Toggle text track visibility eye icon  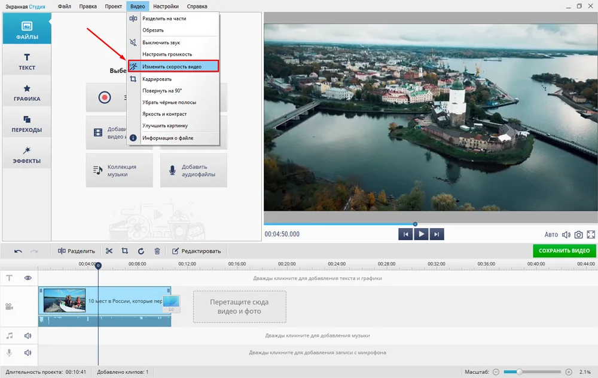(28, 278)
